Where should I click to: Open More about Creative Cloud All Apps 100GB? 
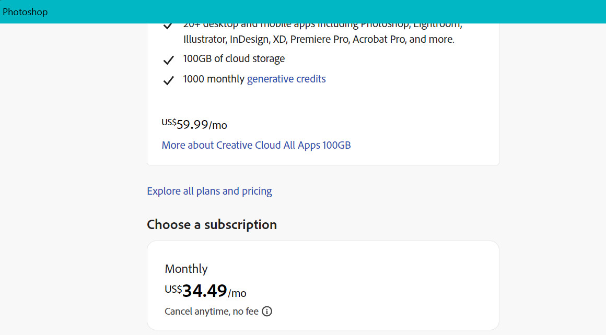tap(256, 145)
